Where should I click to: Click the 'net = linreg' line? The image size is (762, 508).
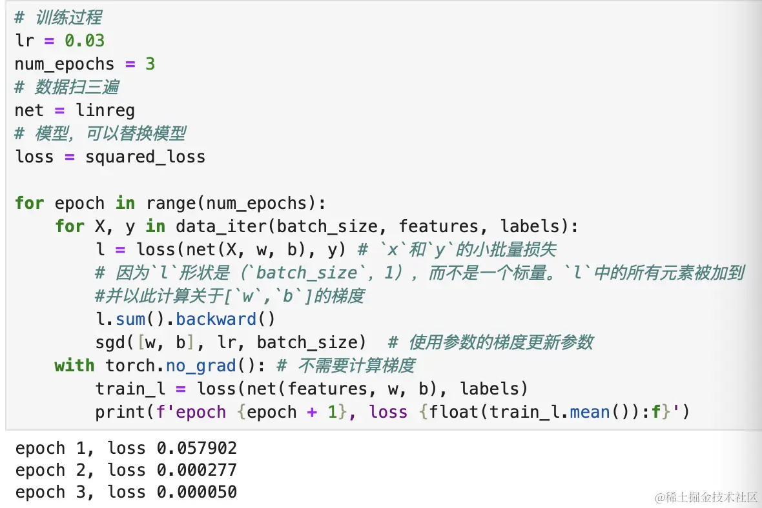click(x=75, y=111)
